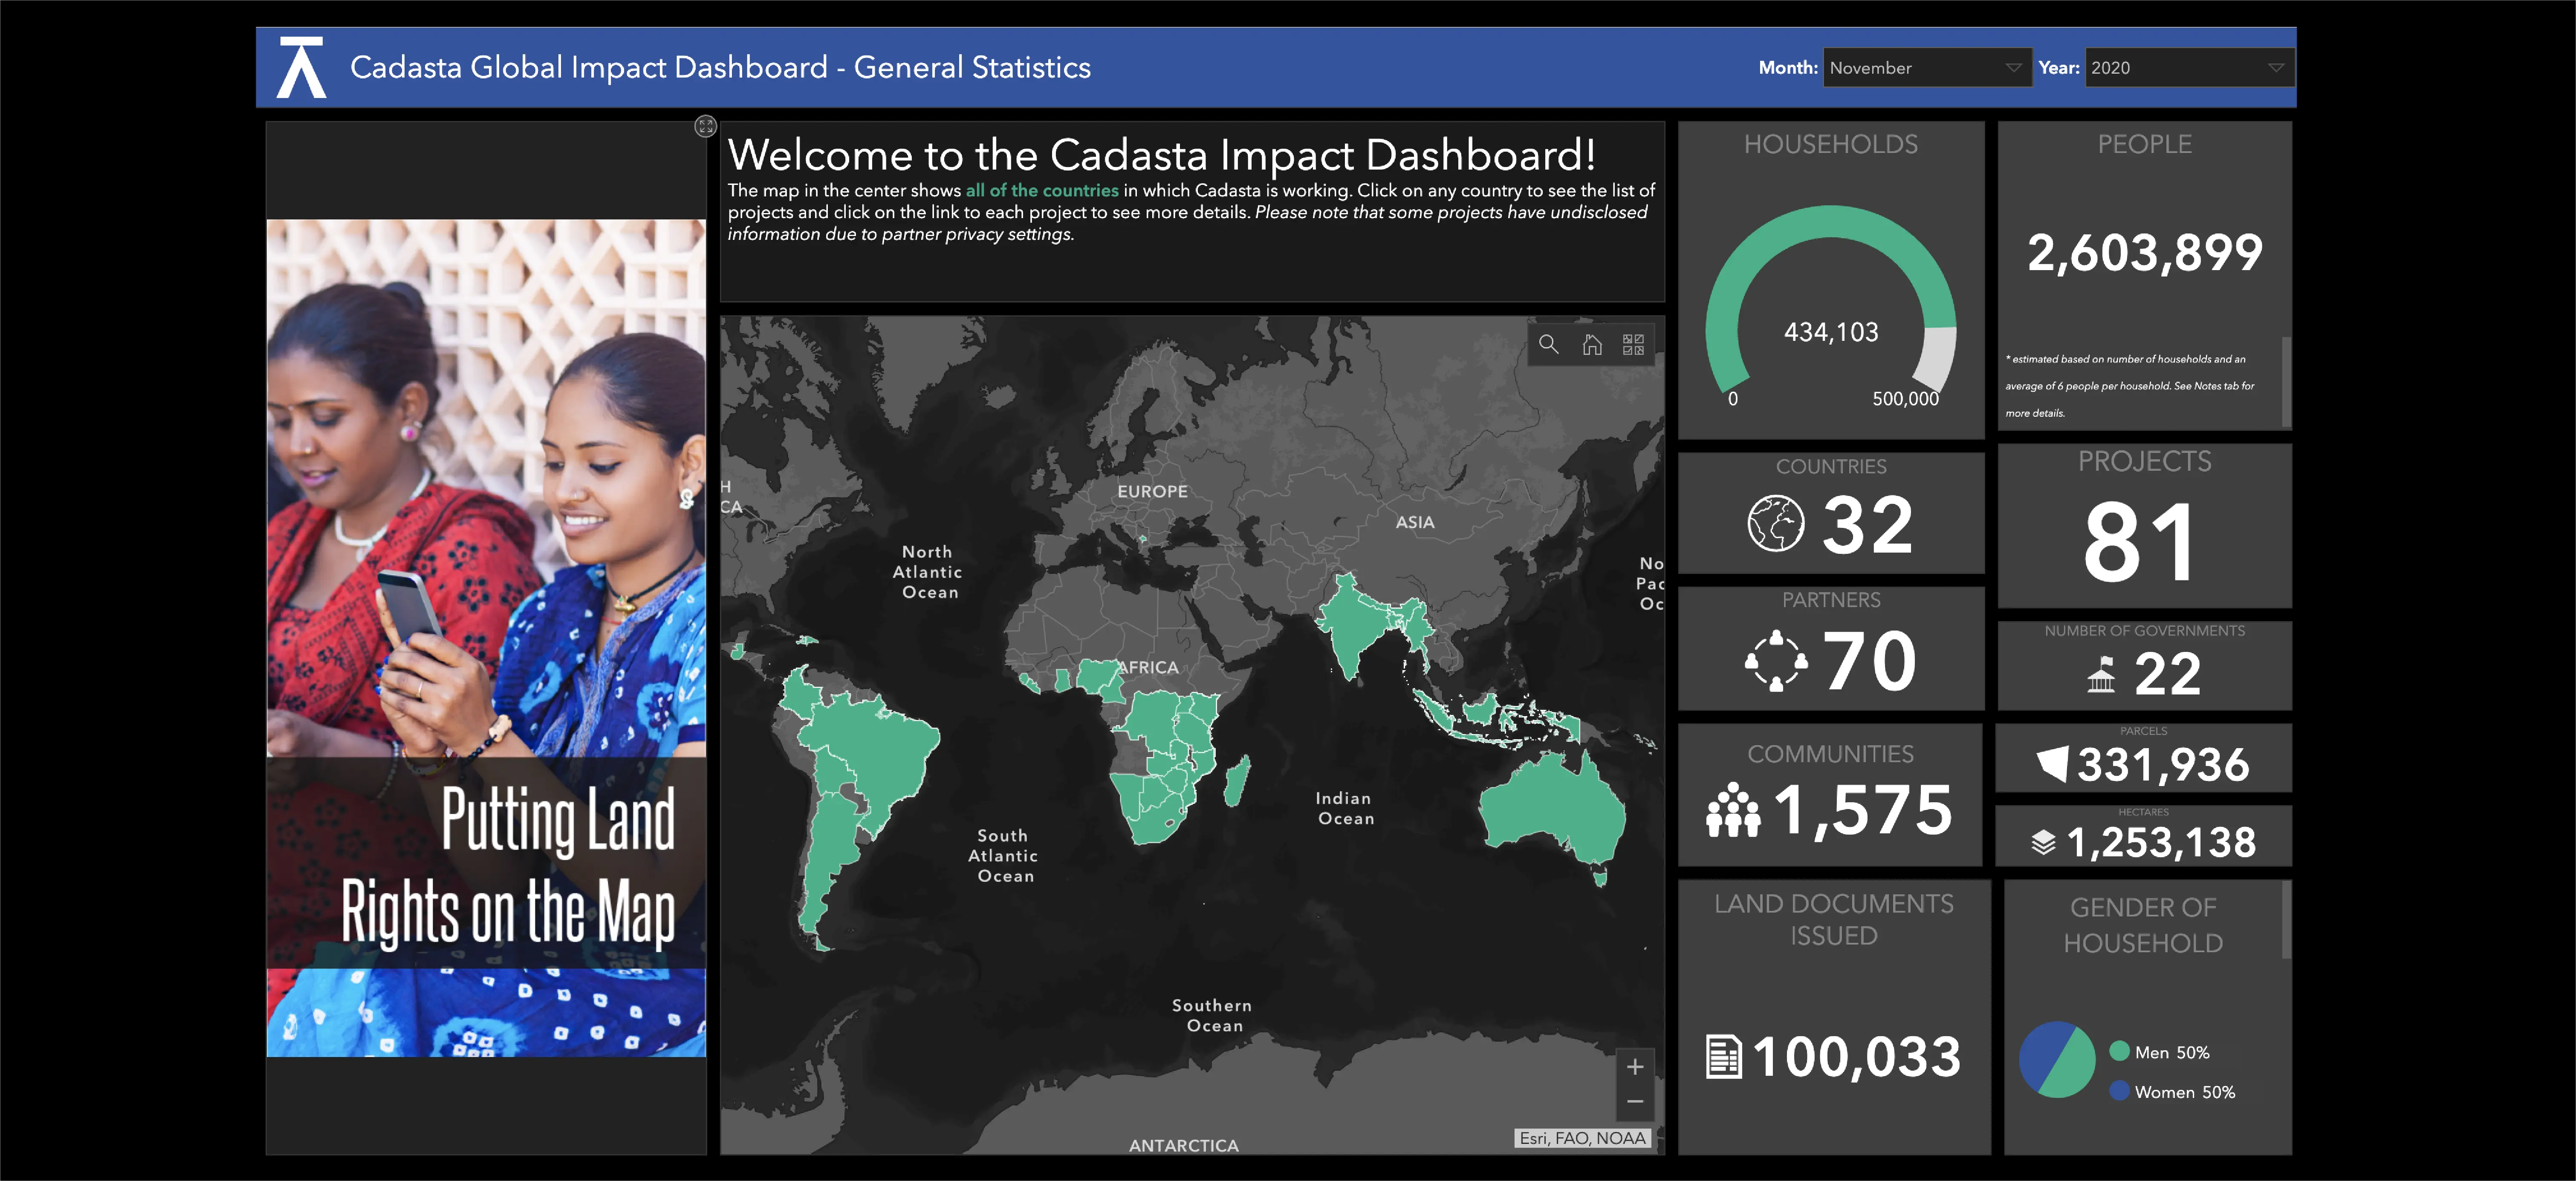Click the Cadasta logo icon

[x=301, y=67]
